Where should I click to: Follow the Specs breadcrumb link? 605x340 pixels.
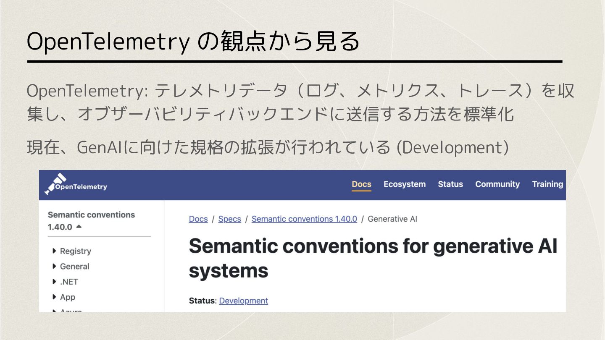(x=229, y=219)
